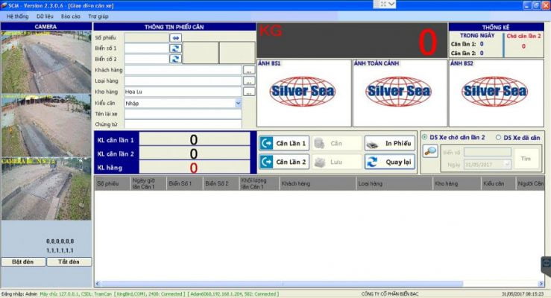Click the Đăng nhập: Admin status text
The width and height of the screenshot is (551, 298).
(x=19, y=294)
